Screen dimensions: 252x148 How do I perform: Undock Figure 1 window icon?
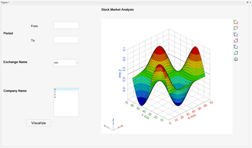click(x=247, y=2)
